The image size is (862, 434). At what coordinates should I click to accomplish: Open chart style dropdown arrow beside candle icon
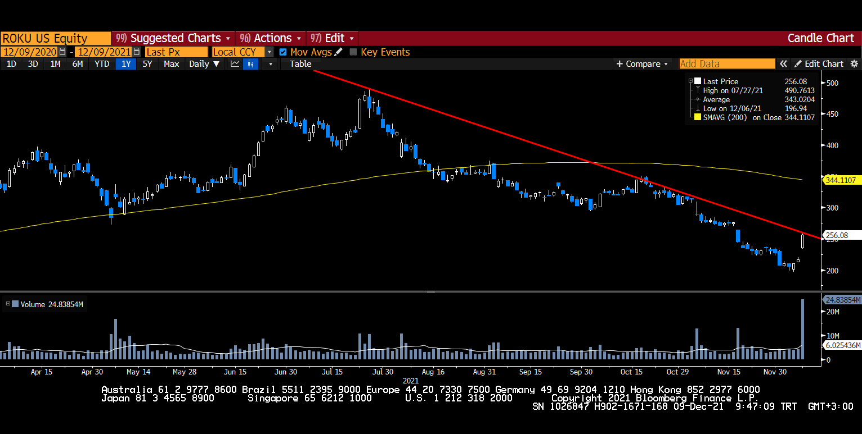[x=271, y=64]
